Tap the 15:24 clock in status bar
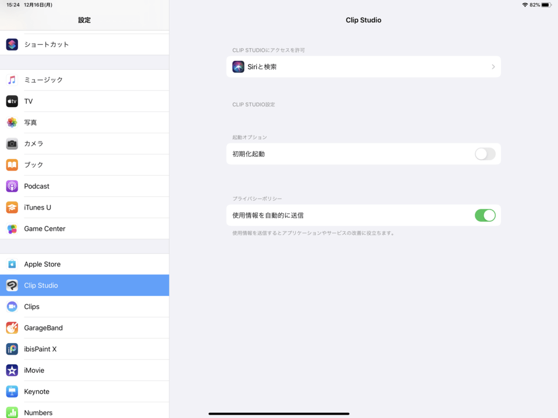This screenshot has width=558, height=418. point(13,5)
